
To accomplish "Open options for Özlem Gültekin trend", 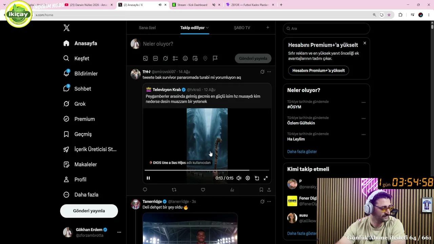I will 363,119.
